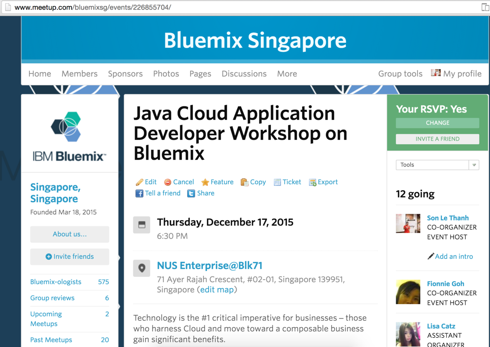Open the Pages tab
Viewport: 490px width, 347px height.
coord(200,74)
